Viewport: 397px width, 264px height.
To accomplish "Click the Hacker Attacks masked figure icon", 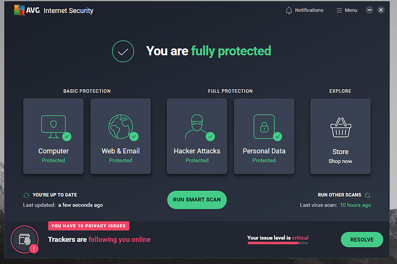I will click(197, 127).
